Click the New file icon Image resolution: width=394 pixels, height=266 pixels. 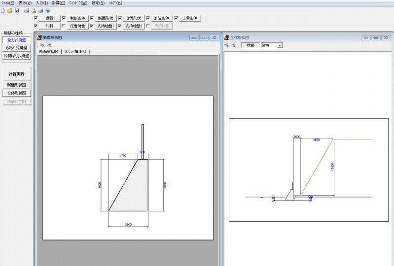point(3,10)
